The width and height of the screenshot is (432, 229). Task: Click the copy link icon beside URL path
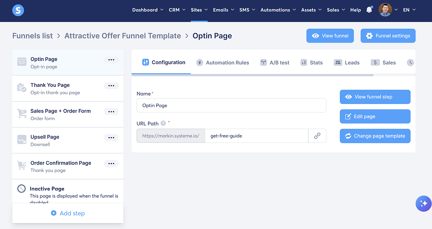[x=317, y=136]
